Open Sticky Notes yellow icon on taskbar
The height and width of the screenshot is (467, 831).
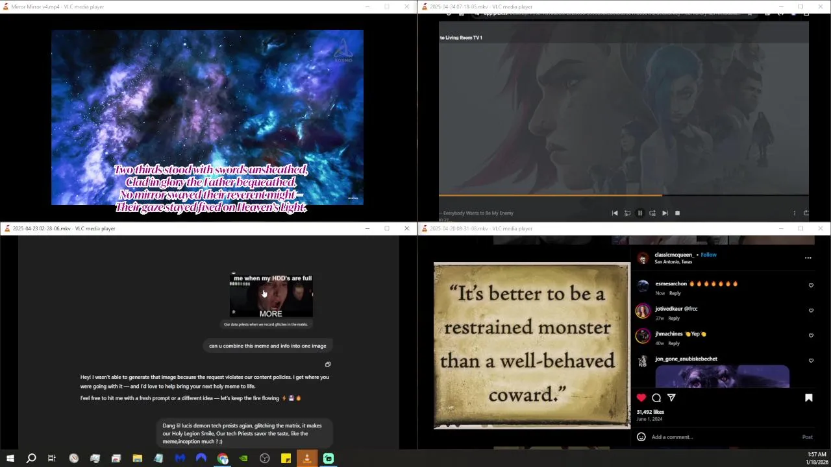coord(286,459)
